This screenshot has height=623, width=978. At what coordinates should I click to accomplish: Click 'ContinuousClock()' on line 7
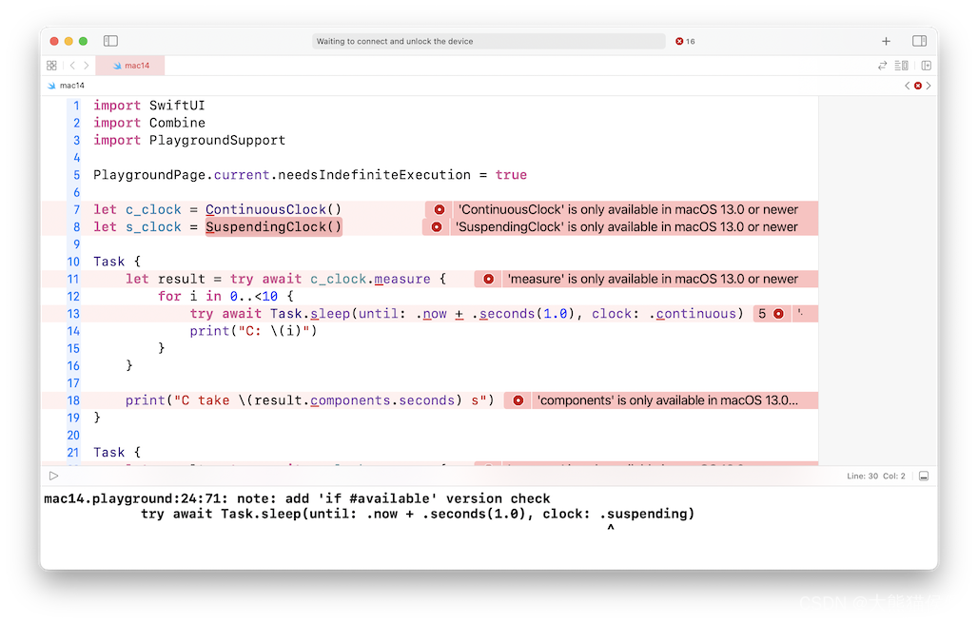point(273,209)
